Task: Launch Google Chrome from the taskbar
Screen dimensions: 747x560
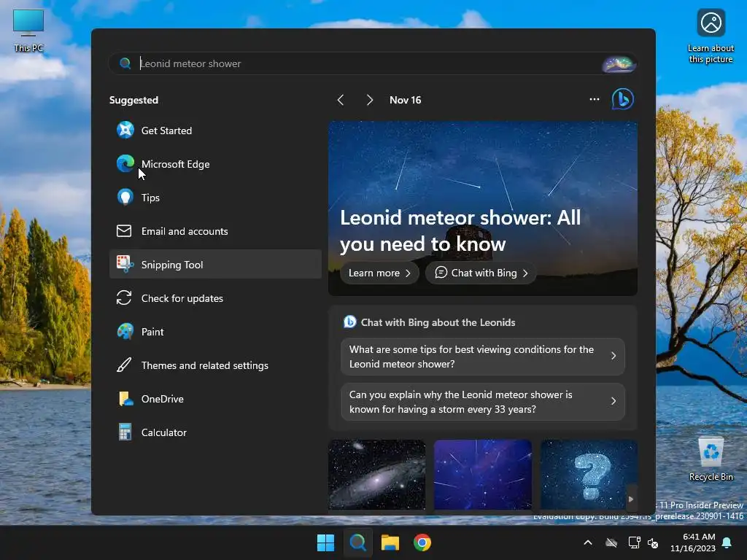Action: 422,542
